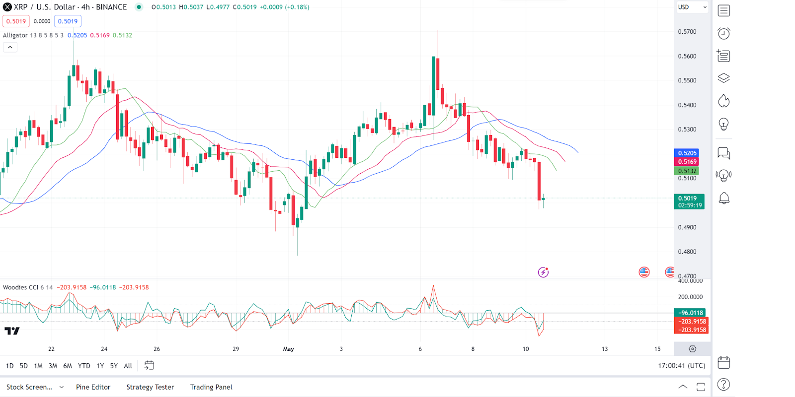Switch to the Pine Editor tab

93,387
